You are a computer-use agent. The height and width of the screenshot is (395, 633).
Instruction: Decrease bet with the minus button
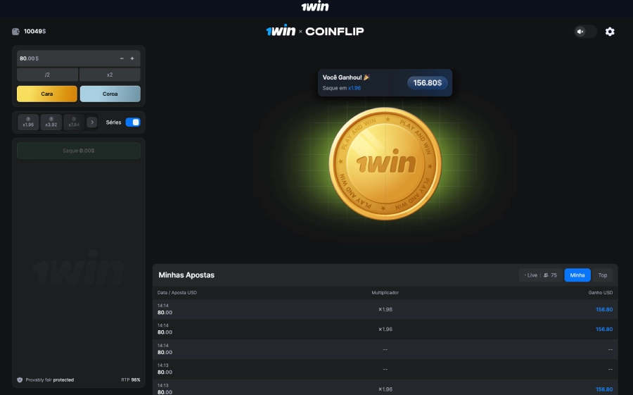122,58
